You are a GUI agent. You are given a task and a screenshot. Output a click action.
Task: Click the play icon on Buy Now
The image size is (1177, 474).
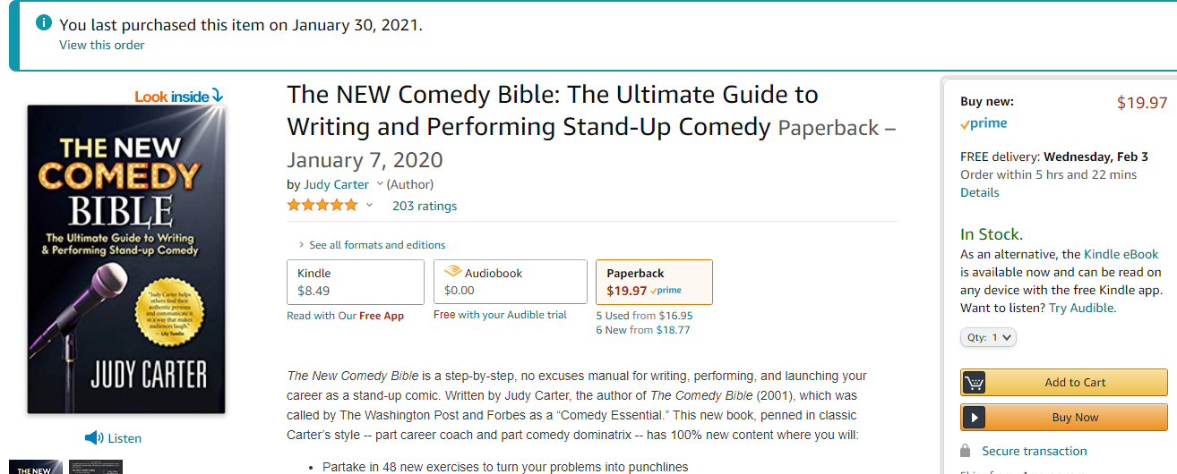pyautogui.click(x=974, y=418)
